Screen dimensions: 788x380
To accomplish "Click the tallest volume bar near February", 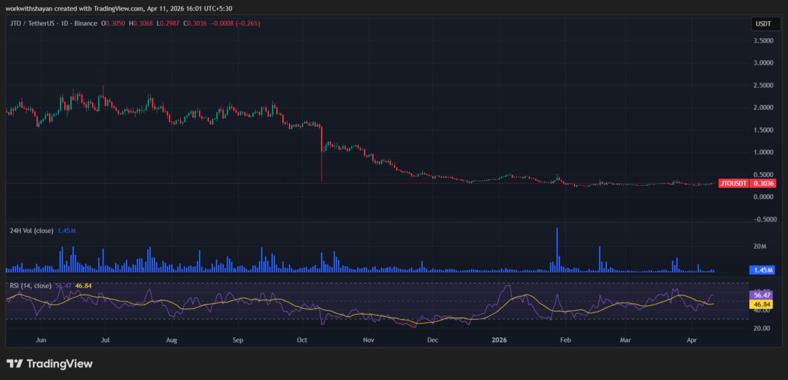I will pyautogui.click(x=557, y=249).
